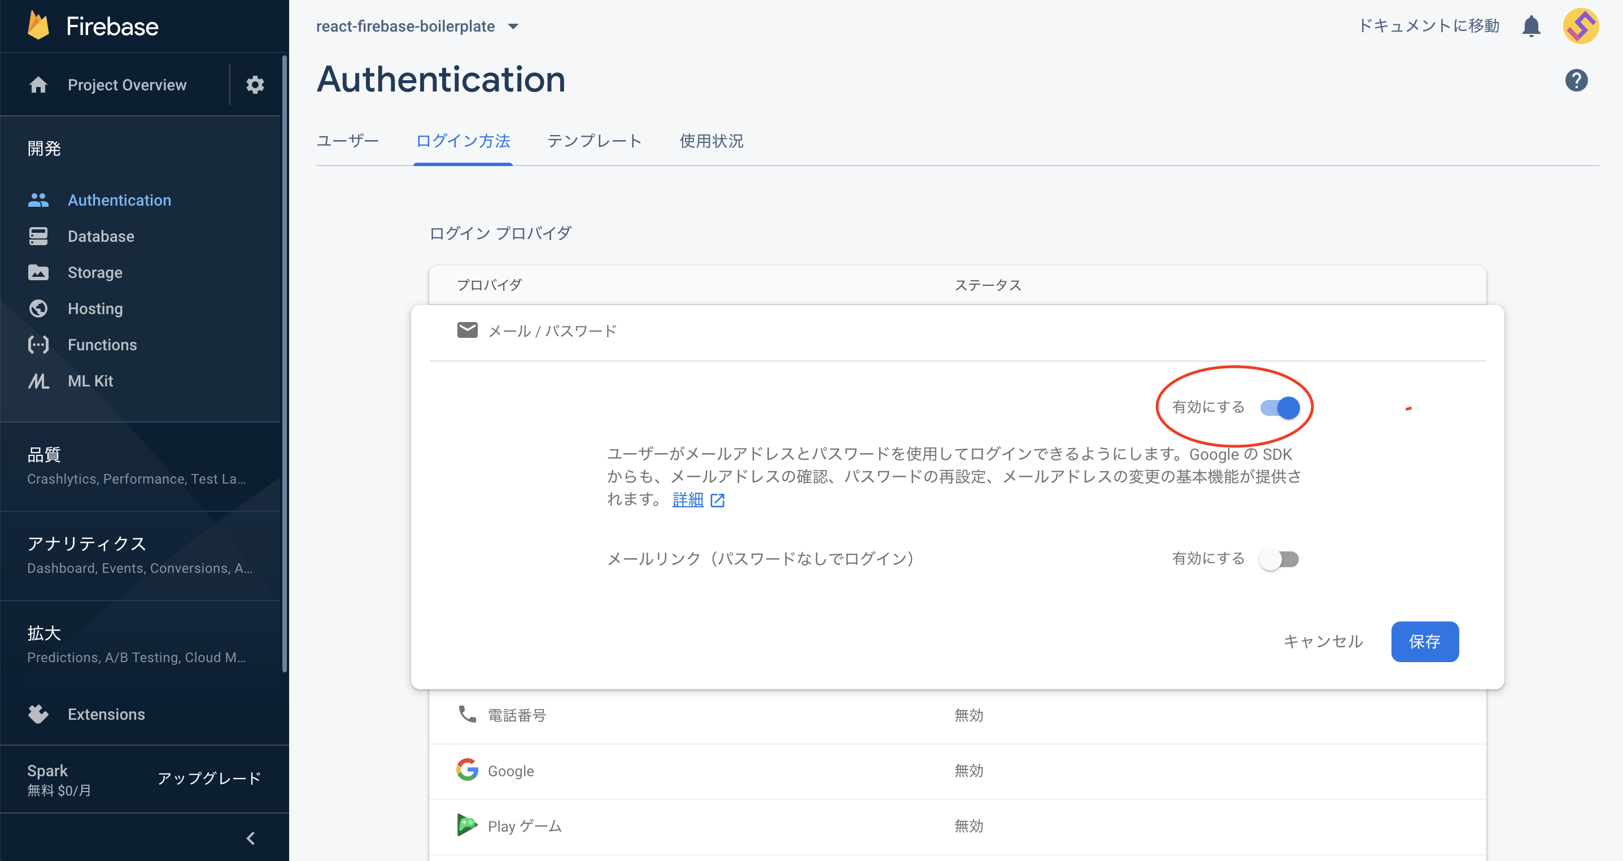Open Storage from the sidebar
Screen dimensions: 1623x861
(95, 272)
